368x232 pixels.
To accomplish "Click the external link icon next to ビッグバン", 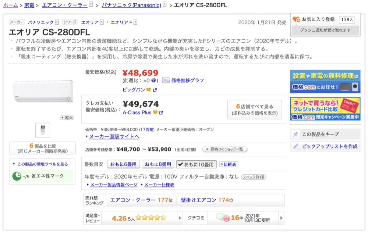I will (155, 90).
